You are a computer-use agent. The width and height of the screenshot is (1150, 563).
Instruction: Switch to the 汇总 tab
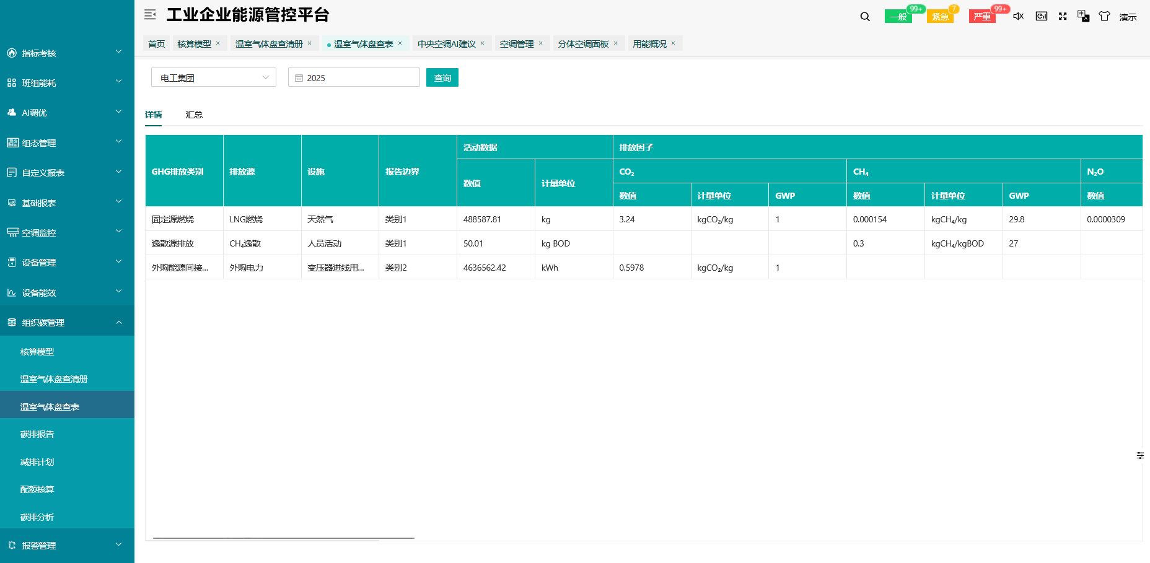coord(195,115)
